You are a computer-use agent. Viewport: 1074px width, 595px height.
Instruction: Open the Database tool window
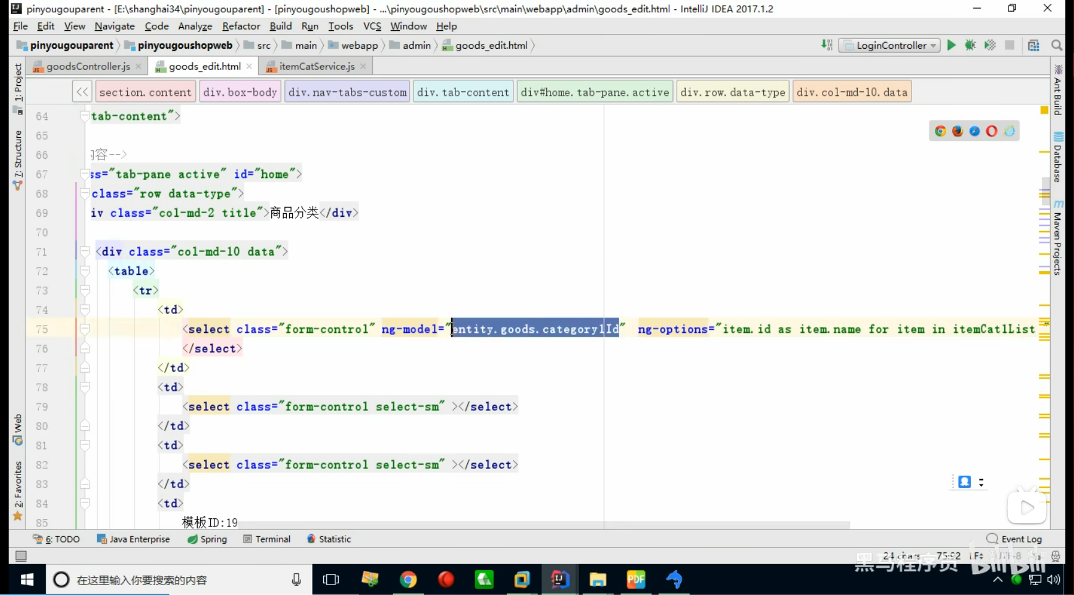pyautogui.click(x=1058, y=158)
